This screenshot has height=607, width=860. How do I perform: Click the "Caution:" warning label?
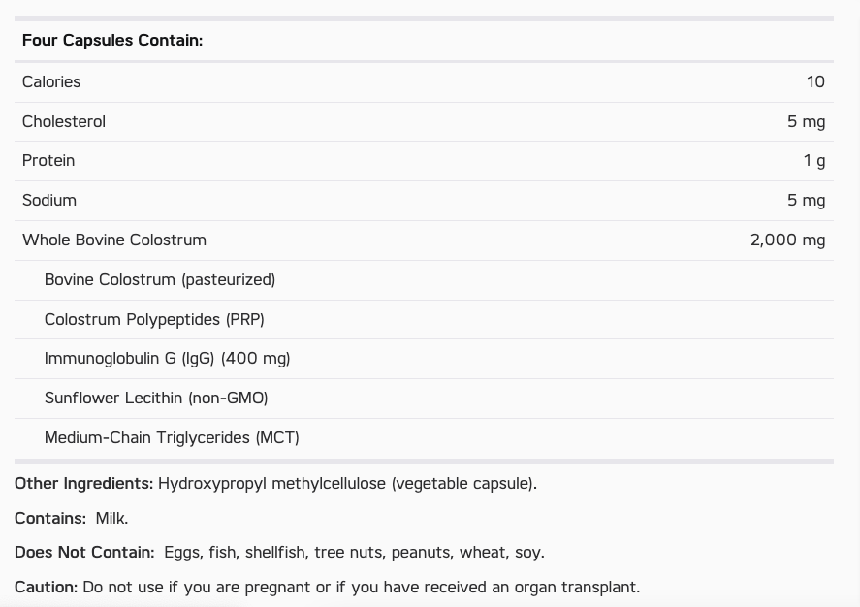[x=46, y=587]
